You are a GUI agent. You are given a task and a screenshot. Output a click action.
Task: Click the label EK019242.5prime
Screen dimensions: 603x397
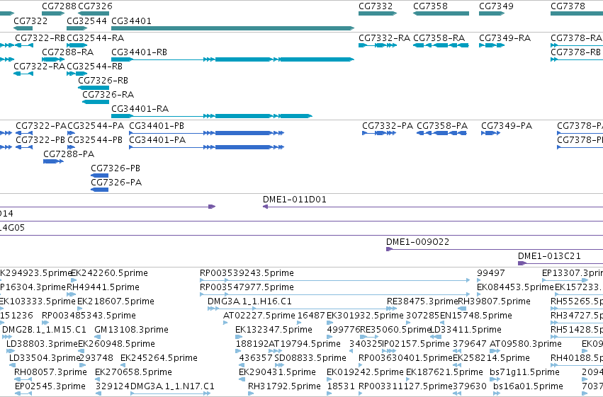pyautogui.click(x=366, y=372)
